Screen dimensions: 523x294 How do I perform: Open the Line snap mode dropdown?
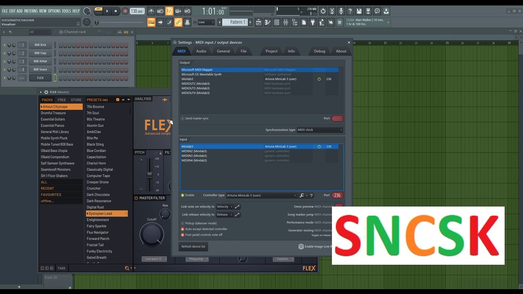tap(206, 22)
